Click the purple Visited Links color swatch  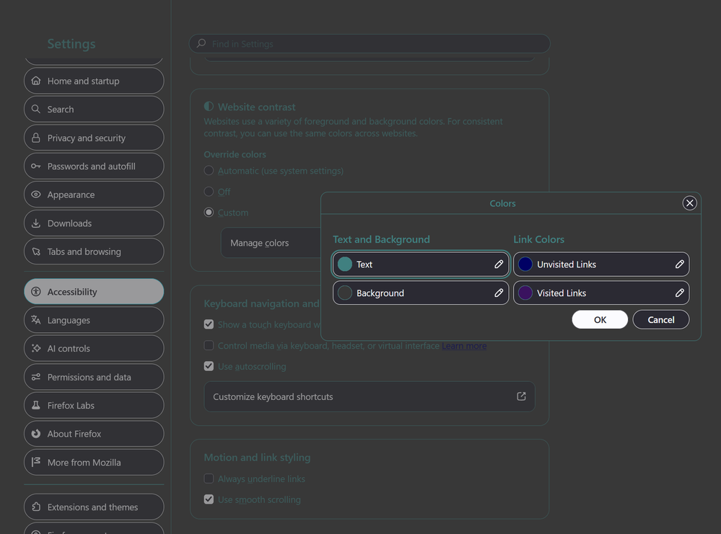525,293
